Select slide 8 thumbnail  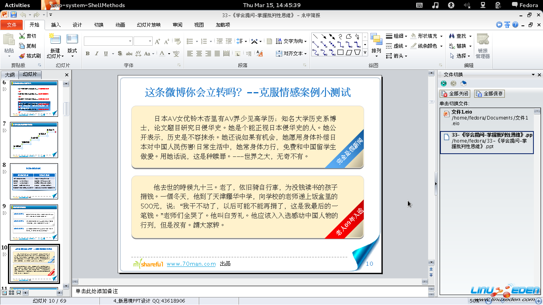[34, 181]
